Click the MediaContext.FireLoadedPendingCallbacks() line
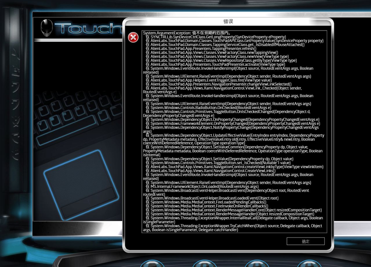The image size is (371, 267). pyautogui.click(x=206, y=202)
